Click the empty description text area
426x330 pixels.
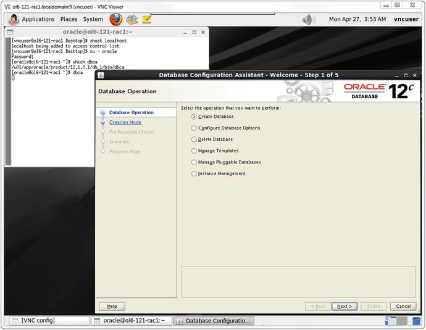click(x=298, y=282)
